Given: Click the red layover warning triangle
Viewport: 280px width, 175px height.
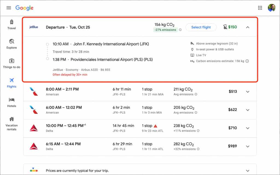Looking at the screenshot, I should tap(156, 126).
